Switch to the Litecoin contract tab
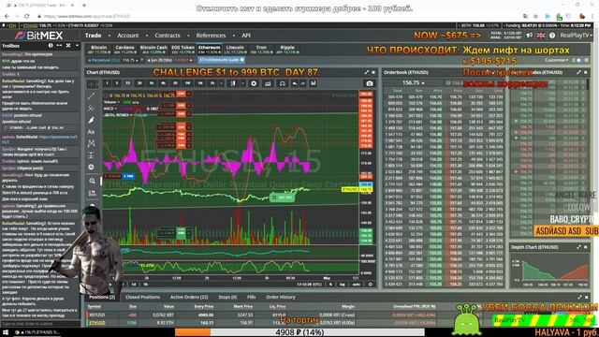The width and height of the screenshot is (599, 337). [235, 50]
